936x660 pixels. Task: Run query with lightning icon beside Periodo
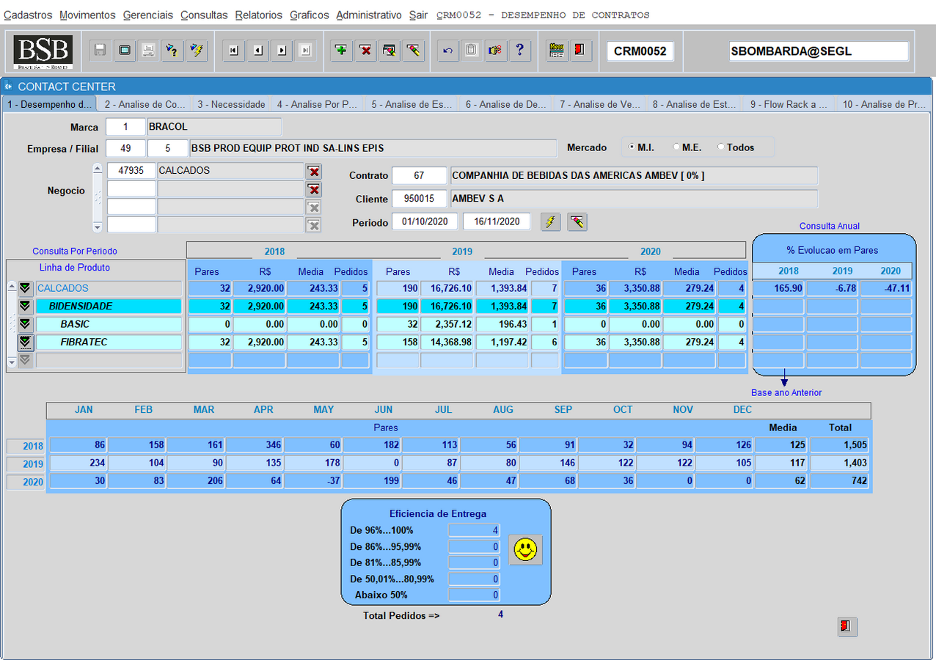click(x=550, y=221)
